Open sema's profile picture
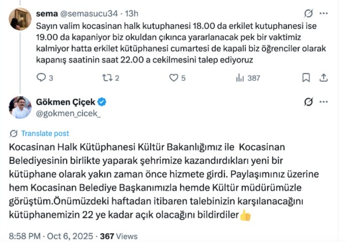The height and width of the screenshot is (242, 346). tap(20, 19)
